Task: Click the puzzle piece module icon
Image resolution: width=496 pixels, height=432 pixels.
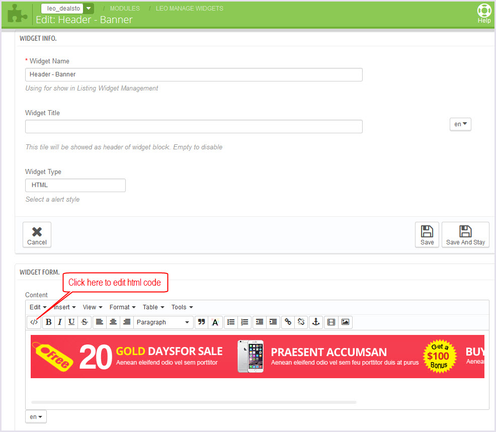Action: [x=17, y=14]
